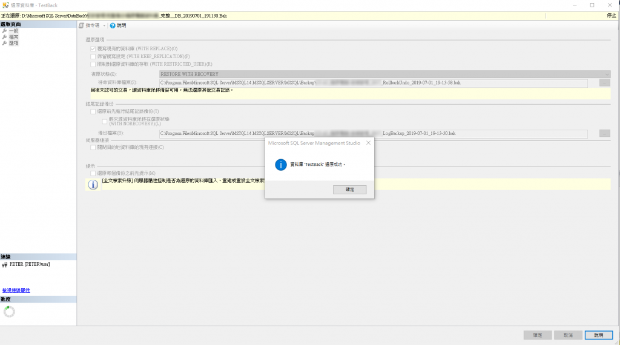Click the blue info icon in message box
The image size is (620, 345).
(281, 165)
